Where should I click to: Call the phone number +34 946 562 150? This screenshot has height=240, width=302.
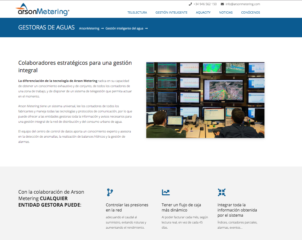(205, 4)
